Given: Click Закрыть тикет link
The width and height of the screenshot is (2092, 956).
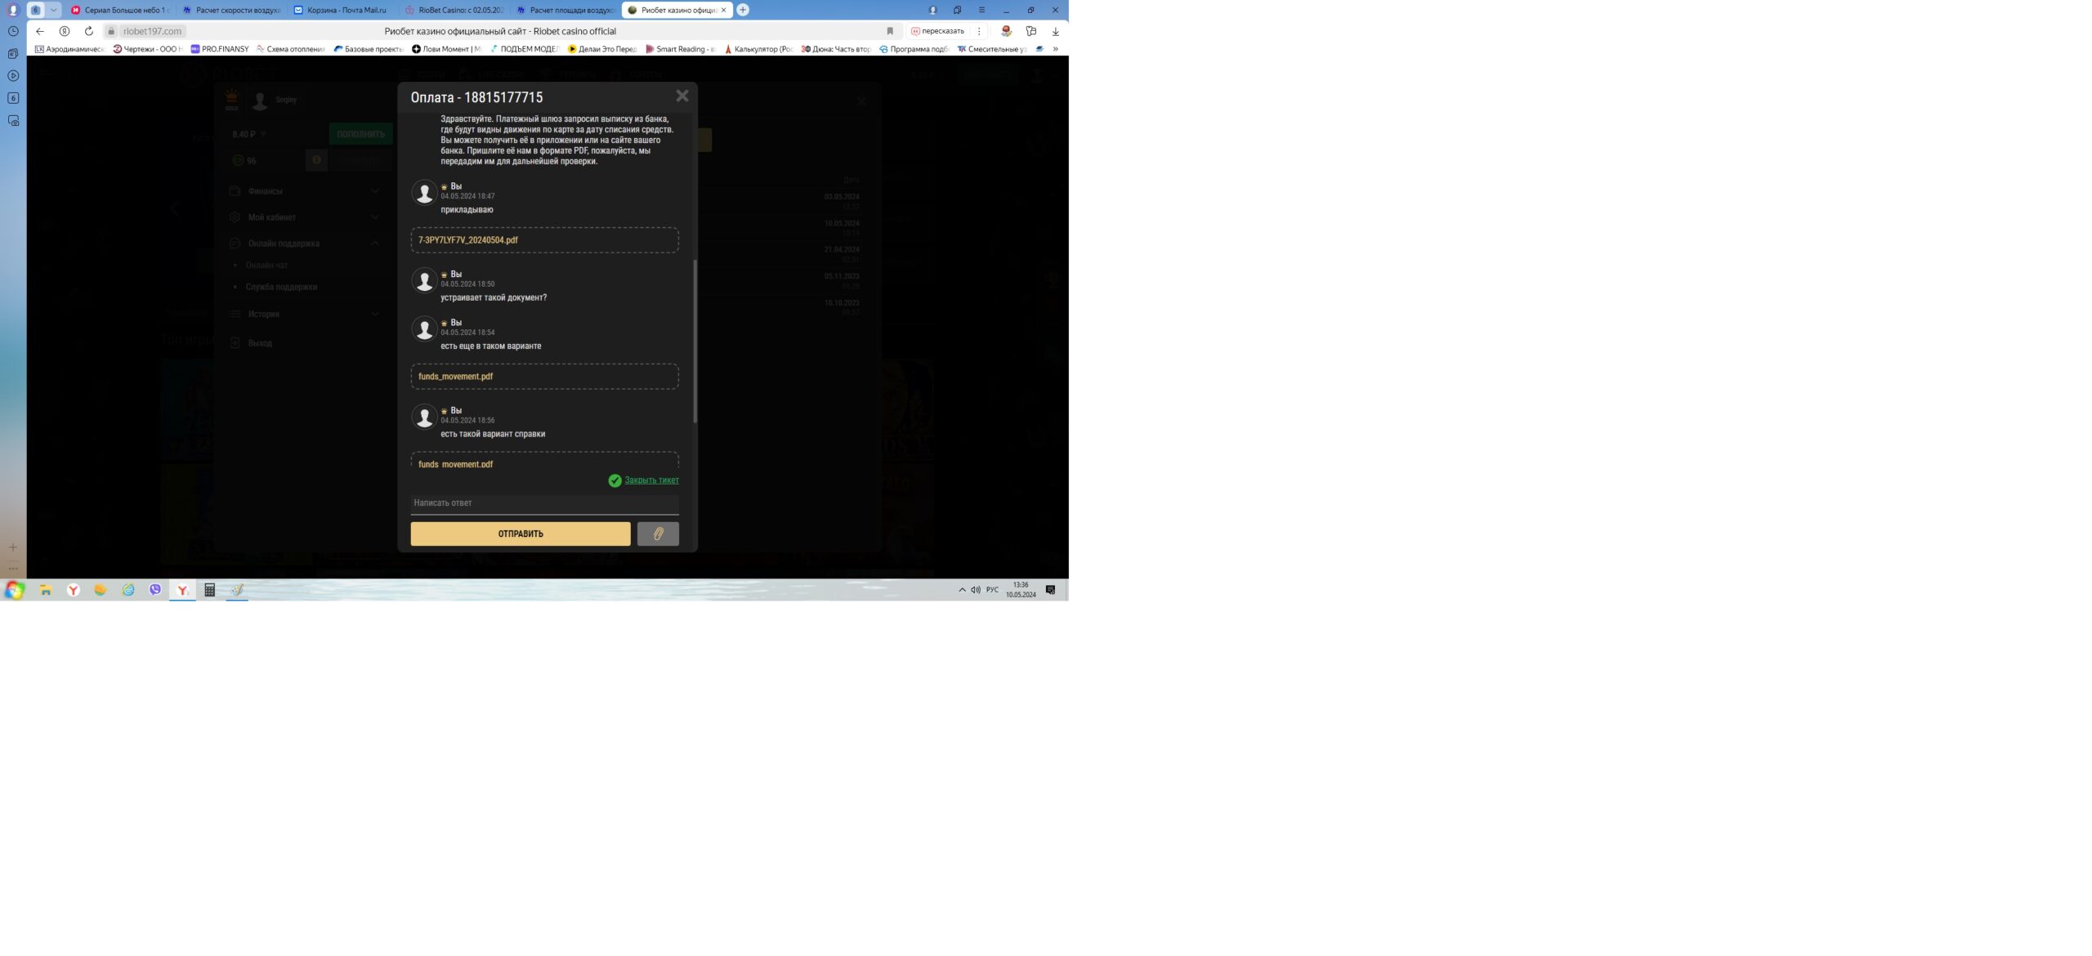Looking at the screenshot, I should pyautogui.click(x=651, y=480).
